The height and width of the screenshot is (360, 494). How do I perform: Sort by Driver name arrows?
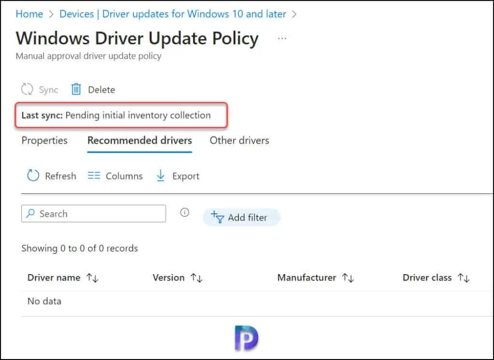click(93, 278)
